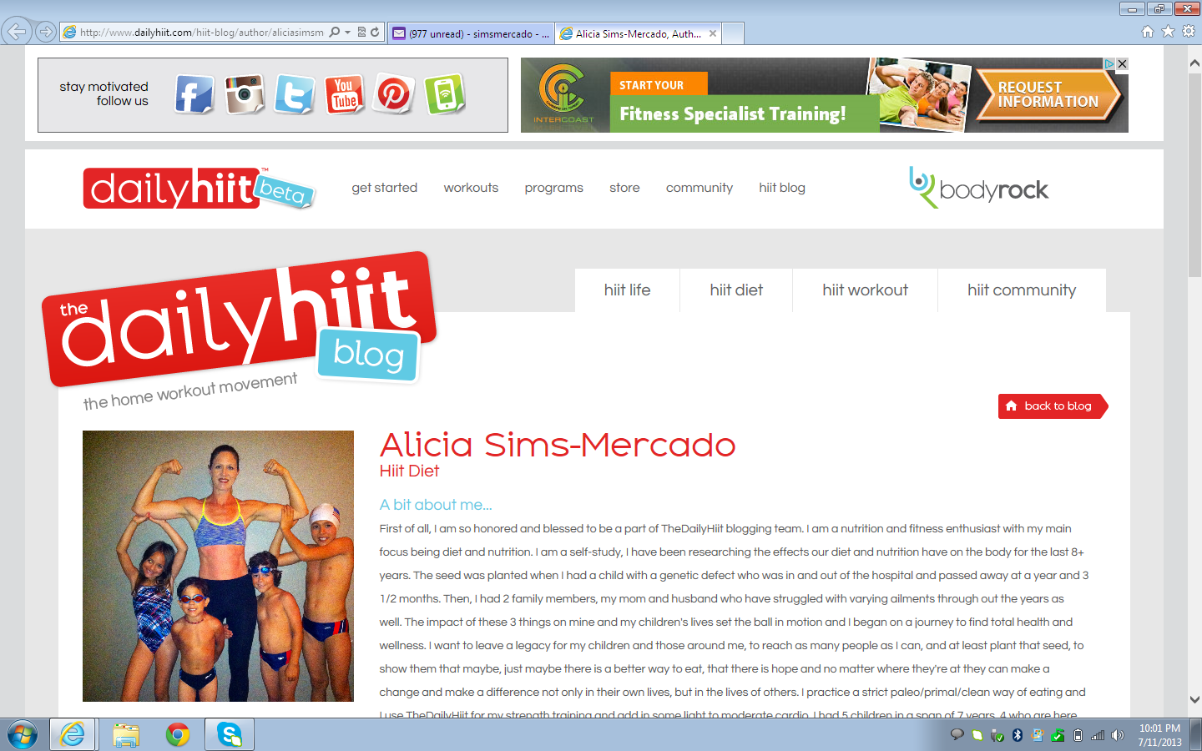This screenshot has width=1202, height=751.
Task: Open the 'get started' menu
Action: [x=385, y=188]
